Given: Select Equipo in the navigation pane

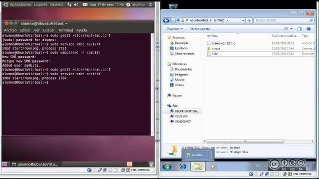Looking at the screenshot, I should pos(174,95).
